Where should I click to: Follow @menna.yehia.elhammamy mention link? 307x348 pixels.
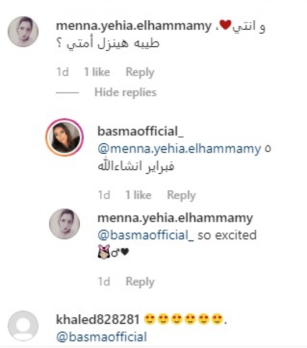(x=179, y=149)
